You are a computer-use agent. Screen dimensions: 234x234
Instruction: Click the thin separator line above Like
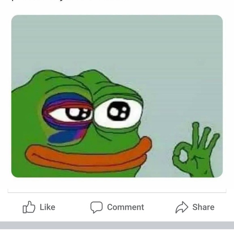click(117, 192)
